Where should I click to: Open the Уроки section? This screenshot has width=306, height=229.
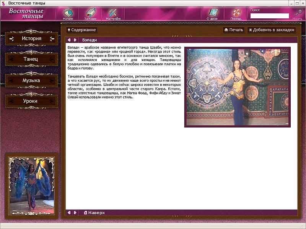pyautogui.click(x=31, y=101)
